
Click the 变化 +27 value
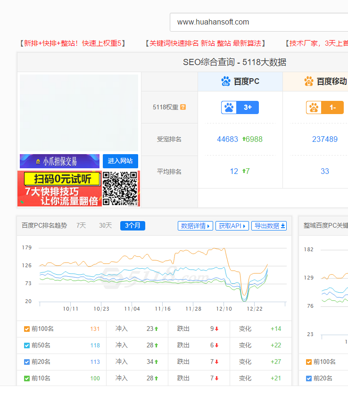[276, 362]
